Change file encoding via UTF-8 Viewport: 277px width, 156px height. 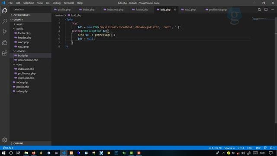pyautogui.click(x=241, y=148)
